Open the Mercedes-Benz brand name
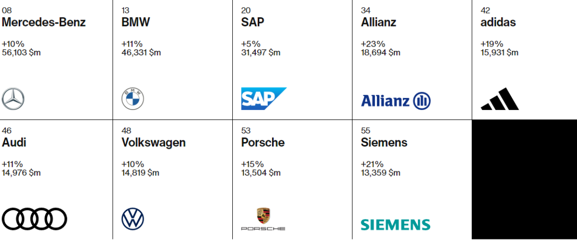 tap(44, 22)
